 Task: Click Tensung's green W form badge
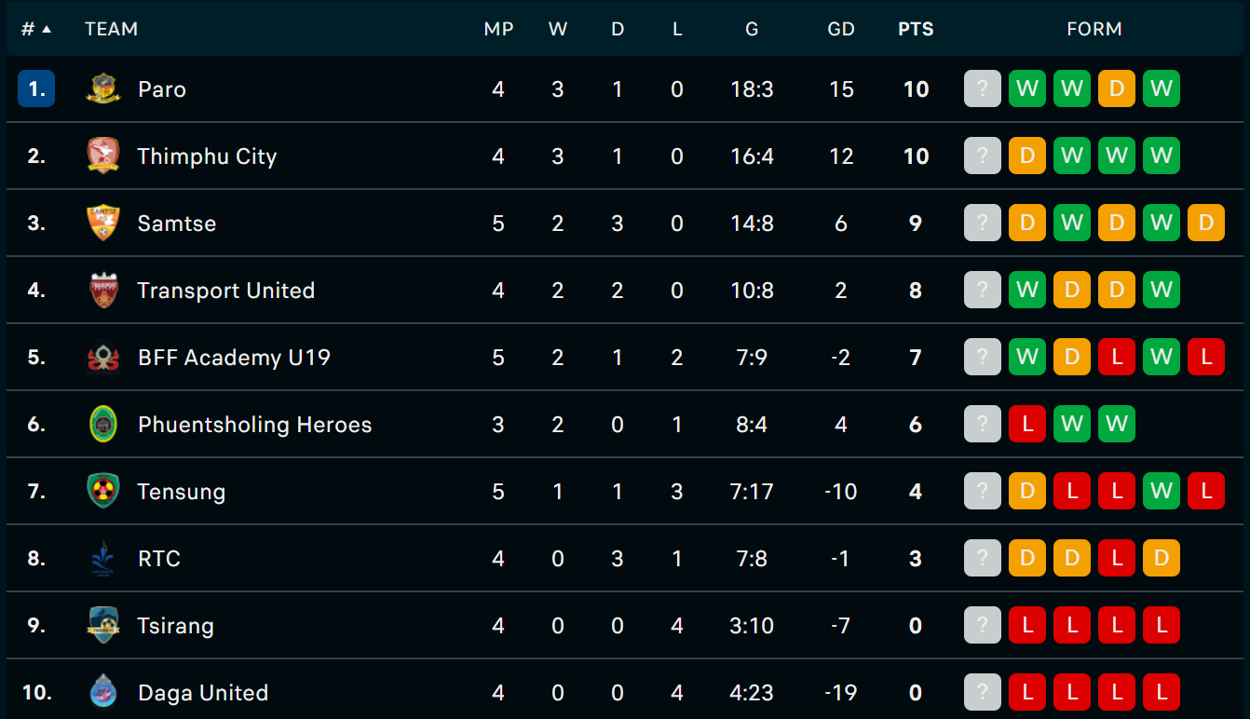(x=1162, y=492)
